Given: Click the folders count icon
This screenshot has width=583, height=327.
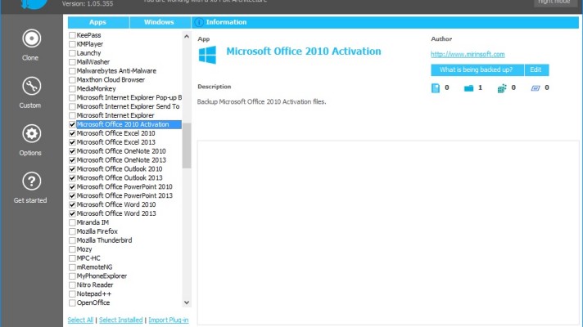Looking at the screenshot, I should tap(468, 88).
